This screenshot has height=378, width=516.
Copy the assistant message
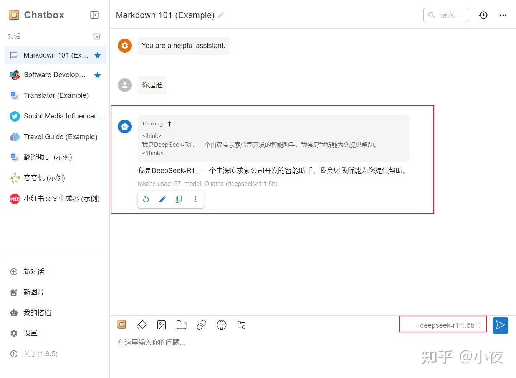pyautogui.click(x=179, y=199)
